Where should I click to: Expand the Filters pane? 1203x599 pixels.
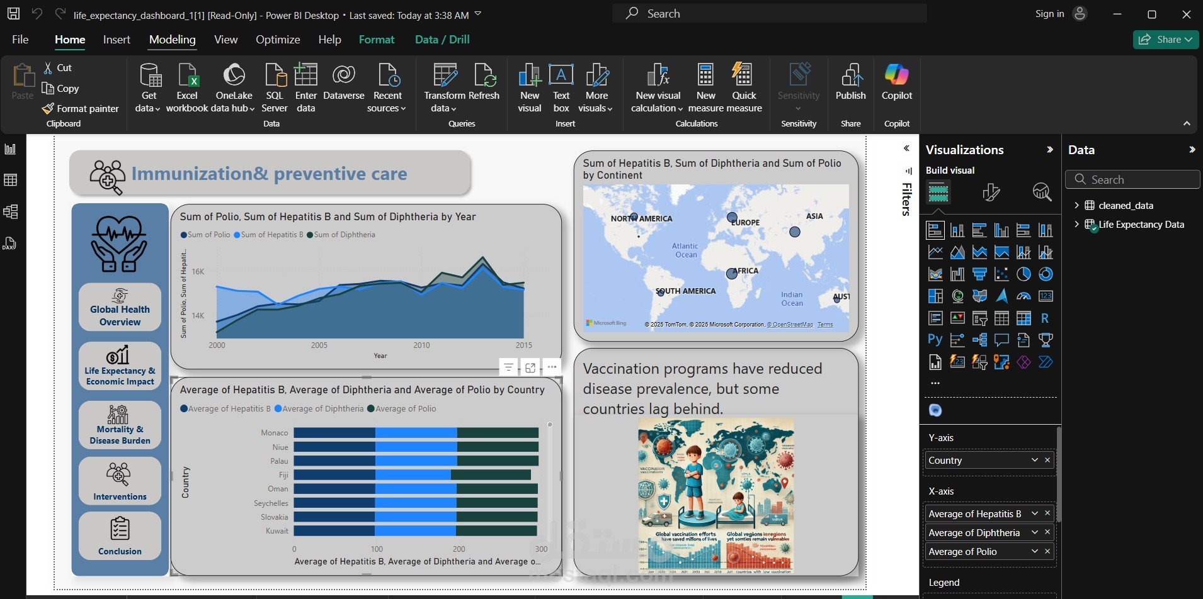(906, 148)
